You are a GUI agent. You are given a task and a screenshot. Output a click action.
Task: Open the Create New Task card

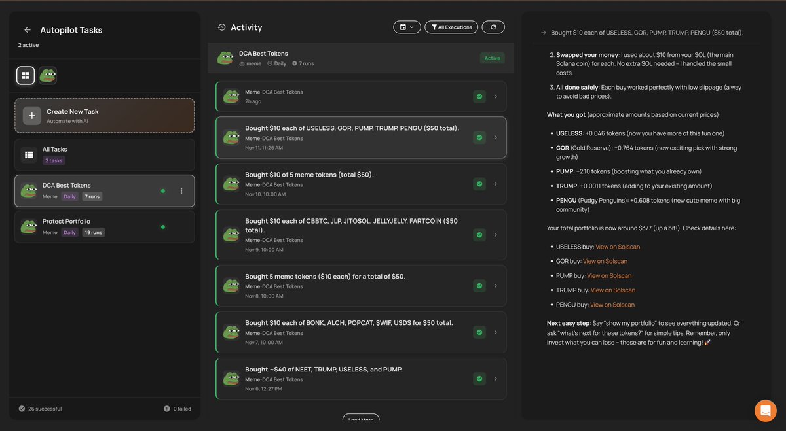(x=105, y=116)
